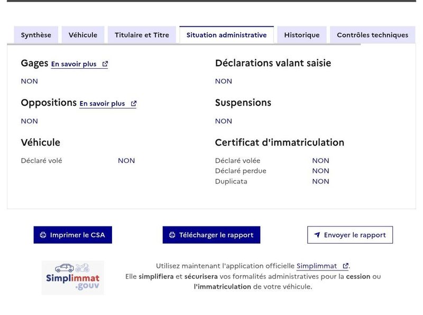Viewport: 423px width, 315px height.
Task: Select NON value under Suspensions
Action: click(223, 121)
